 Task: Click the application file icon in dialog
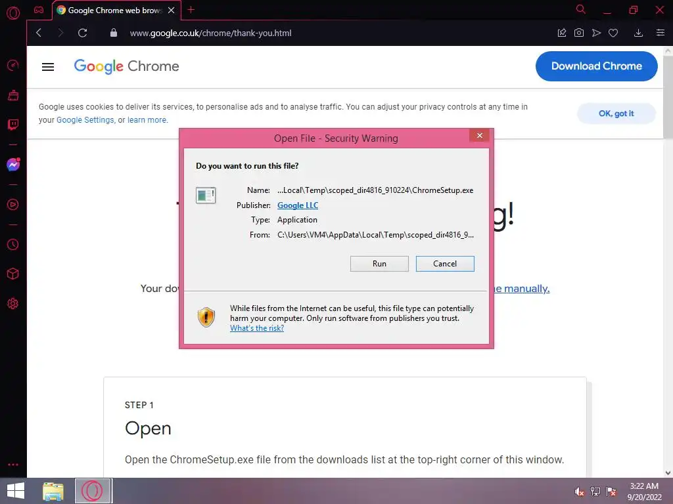(206, 195)
